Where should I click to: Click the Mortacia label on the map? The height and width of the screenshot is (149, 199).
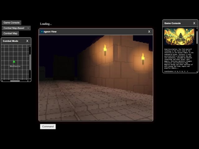[15, 66]
